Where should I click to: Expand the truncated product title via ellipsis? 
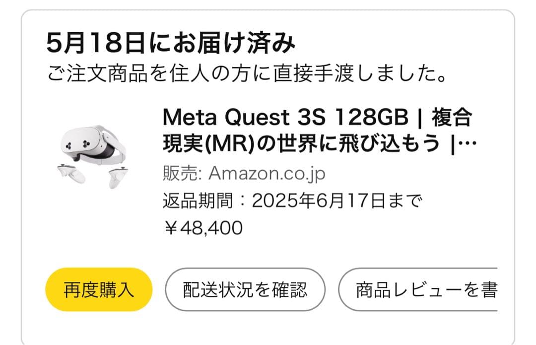tap(469, 143)
